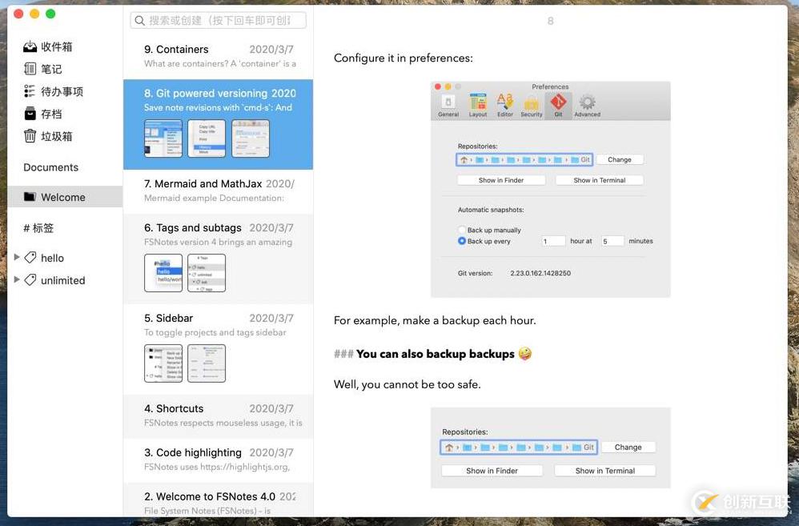This screenshot has height=526, width=799.
Task: Click the text Configure it in preferences
Action: [403, 58]
